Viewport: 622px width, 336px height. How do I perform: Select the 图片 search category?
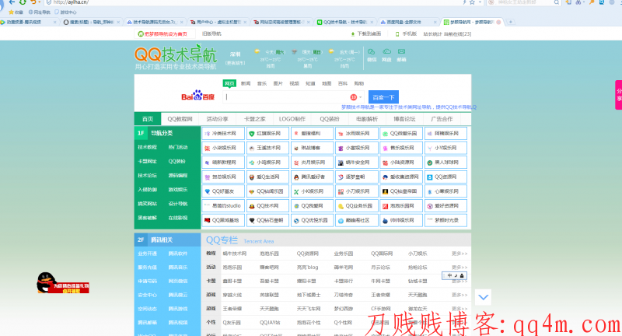[x=278, y=83]
